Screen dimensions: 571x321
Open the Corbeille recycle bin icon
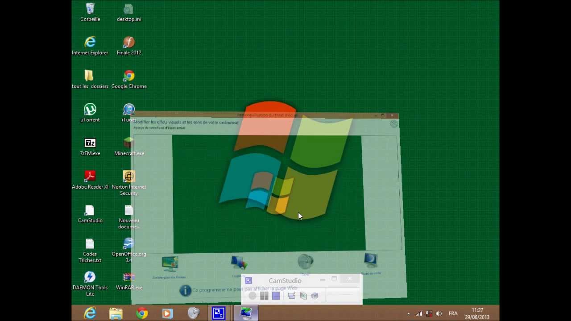tap(90, 12)
